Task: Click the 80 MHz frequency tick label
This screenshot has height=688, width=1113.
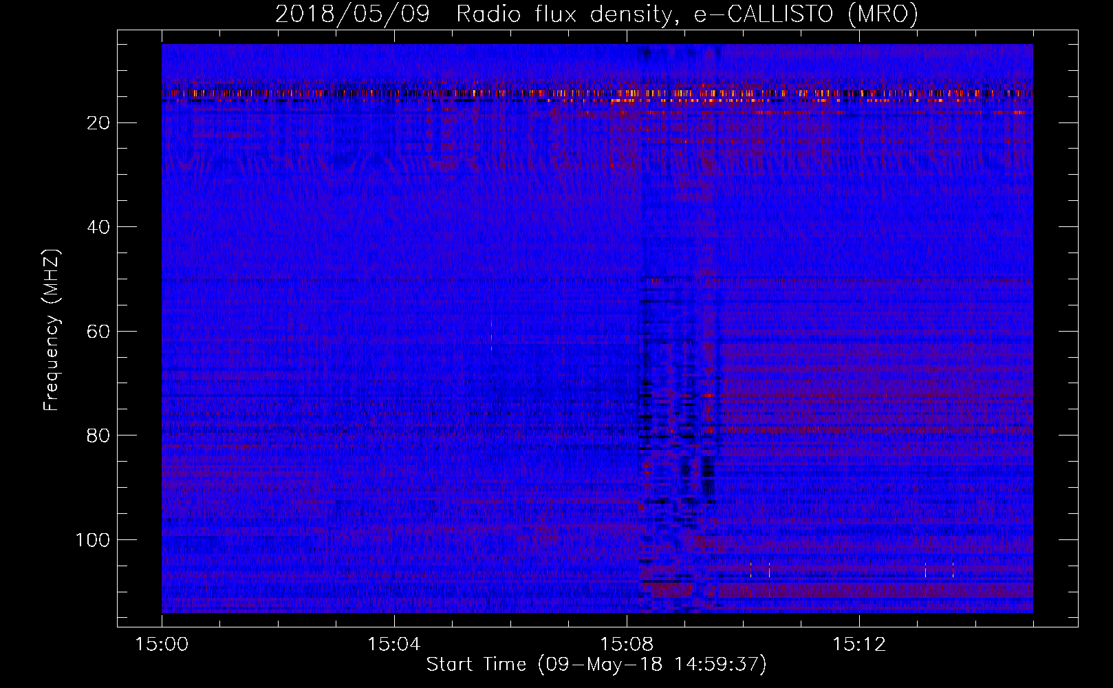Action: tap(99, 436)
